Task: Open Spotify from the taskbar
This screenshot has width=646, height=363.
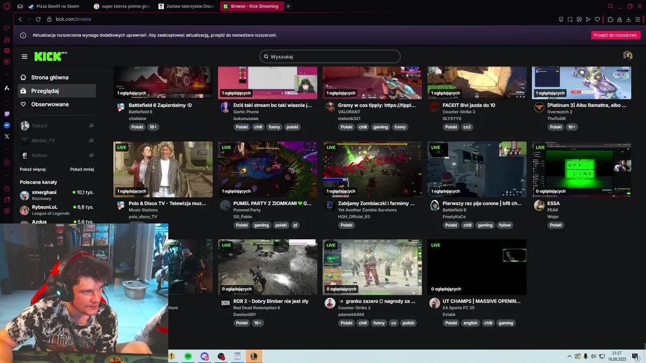Action: point(188,356)
